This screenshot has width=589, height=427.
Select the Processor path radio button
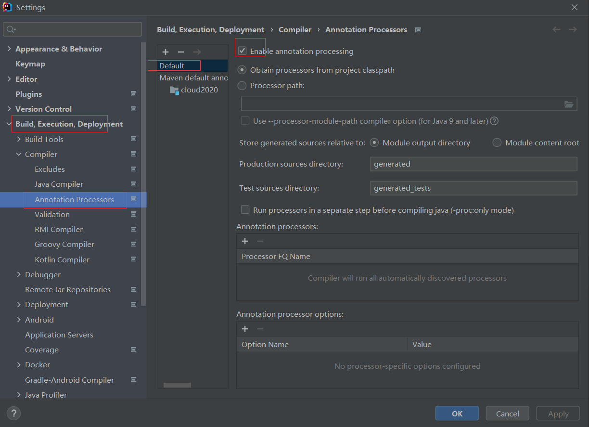pos(243,85)
